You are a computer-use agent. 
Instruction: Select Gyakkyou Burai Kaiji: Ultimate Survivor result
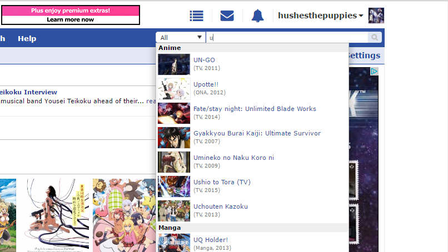coord(257,133)
